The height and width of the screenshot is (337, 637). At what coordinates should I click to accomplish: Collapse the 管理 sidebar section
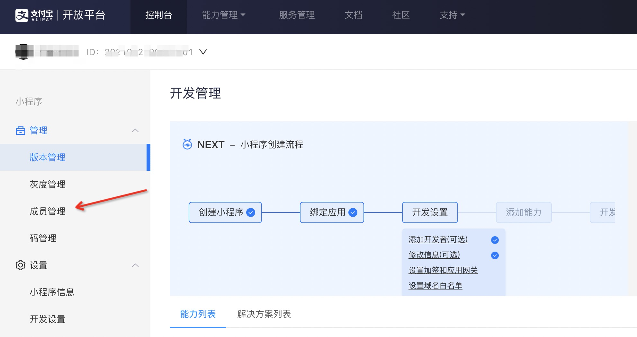[x=135, y=131]
